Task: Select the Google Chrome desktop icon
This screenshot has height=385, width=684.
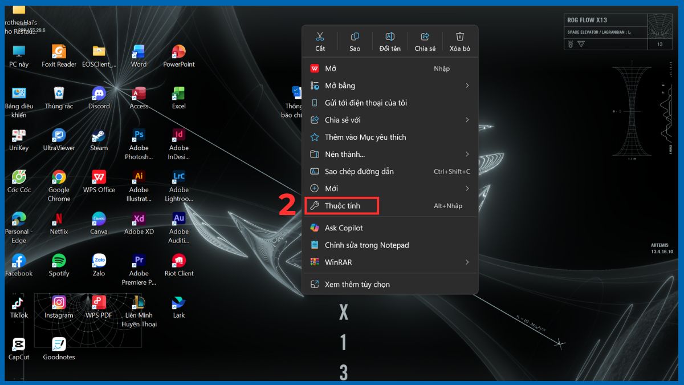Action: (x=59, y=186)
